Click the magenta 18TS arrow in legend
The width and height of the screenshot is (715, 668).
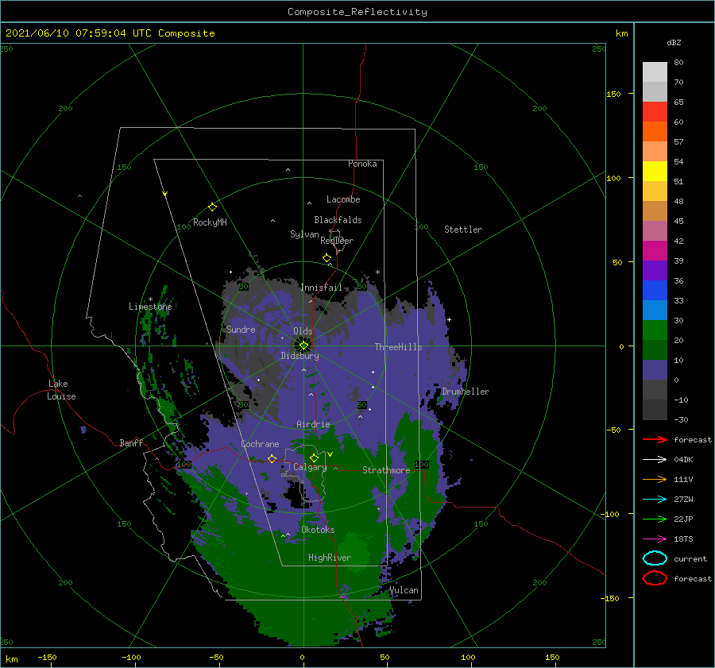[x=655, y=539]
